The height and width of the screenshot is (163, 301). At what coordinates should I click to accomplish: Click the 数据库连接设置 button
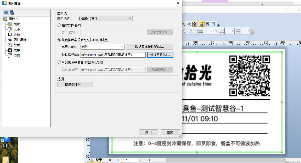point(150,47)
